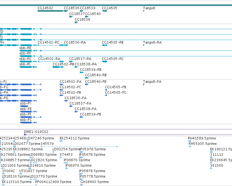The width and height of the screenshot is (232, 186).
Task: Click the 311113 feature label
Action: pos(217,155)
